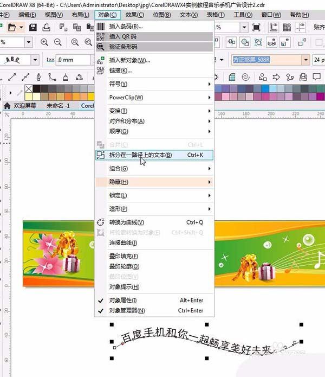Expand the Group submenu

pyautogui.click(x=154, y=168)
